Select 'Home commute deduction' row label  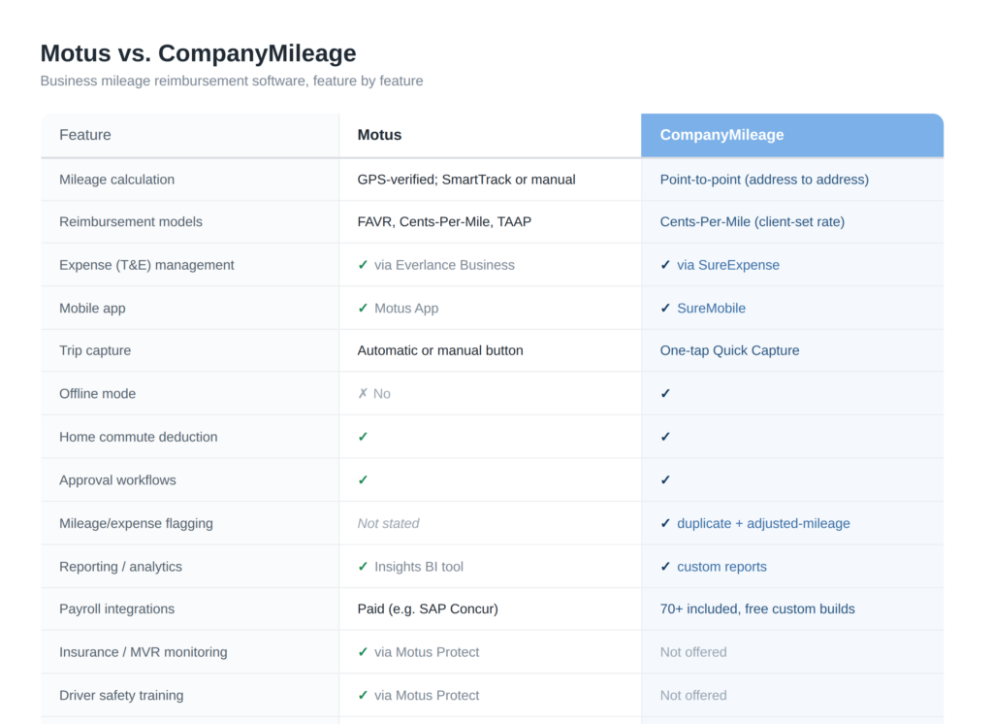pos(139,437)
